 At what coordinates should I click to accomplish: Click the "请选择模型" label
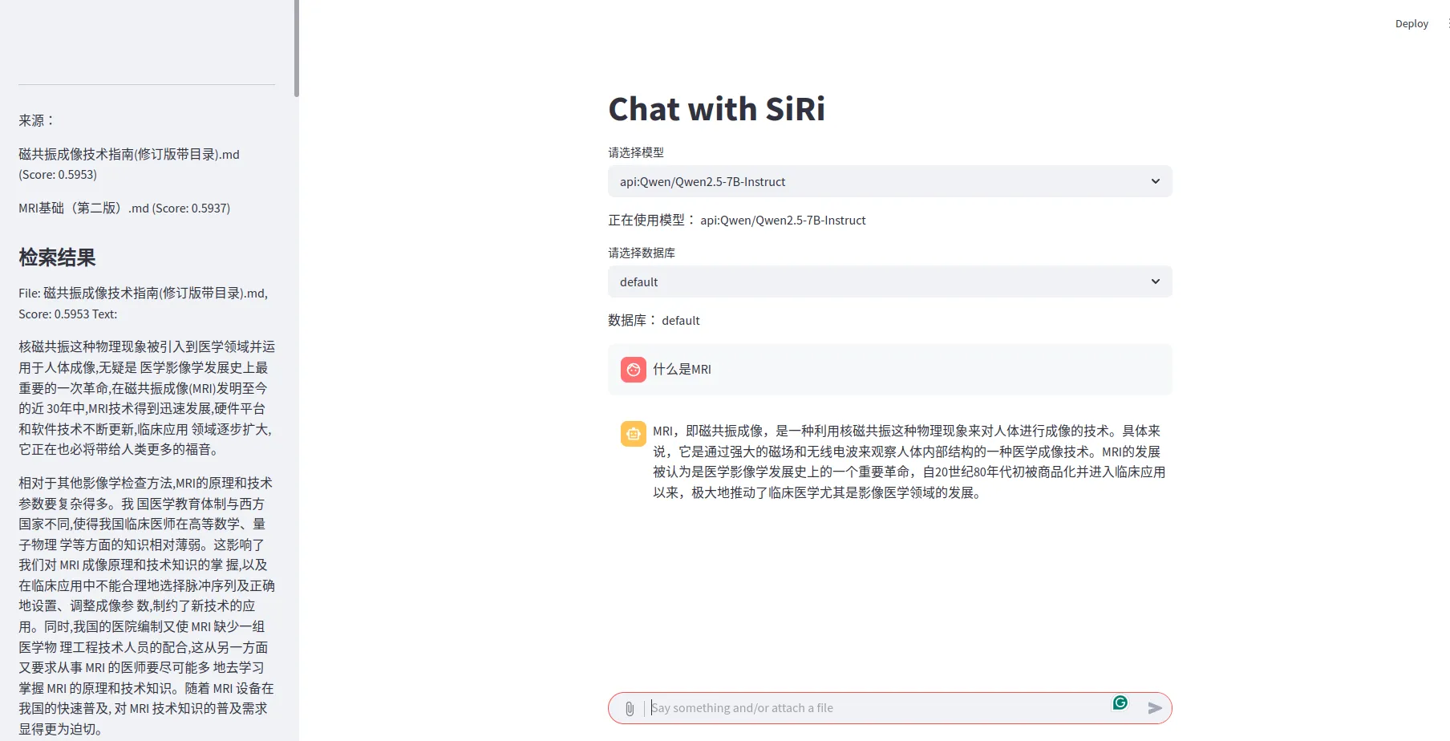pyautogui.click(x=636, y=152)
